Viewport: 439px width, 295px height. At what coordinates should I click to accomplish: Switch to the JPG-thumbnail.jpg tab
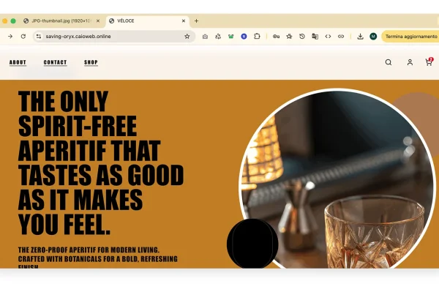[62, 21]
